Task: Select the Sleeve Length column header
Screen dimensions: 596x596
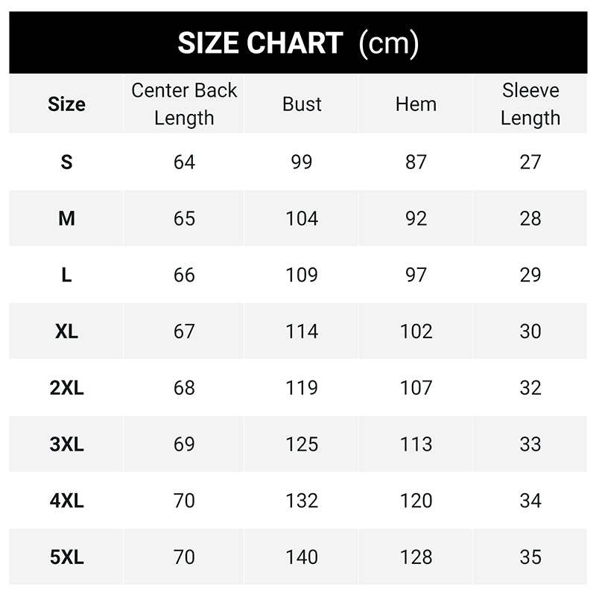Action: tap(530, 104)
